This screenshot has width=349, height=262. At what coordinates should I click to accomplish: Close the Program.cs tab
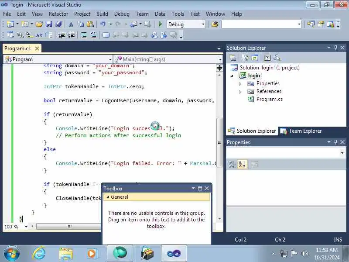[37, 48]
